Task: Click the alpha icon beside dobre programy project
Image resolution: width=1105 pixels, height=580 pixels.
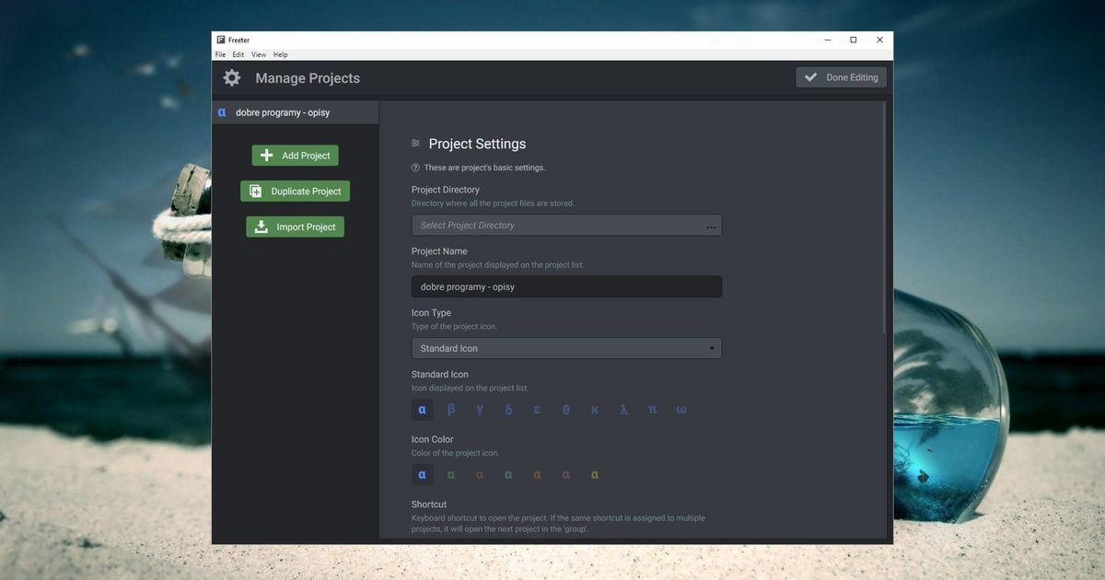Action: pyautogui.click(x=222, y=112)
